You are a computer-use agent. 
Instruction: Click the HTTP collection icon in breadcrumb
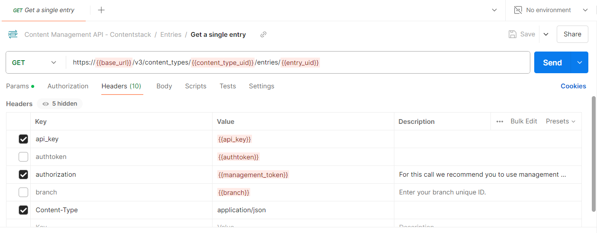coord(13,34)
